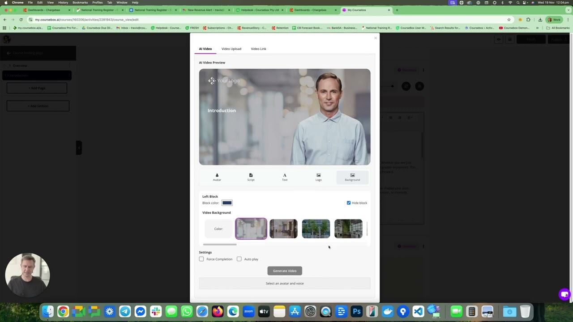Open the Trash in the Dock
Viewport: 573px width, 322px height.
[x=525, y=311]
